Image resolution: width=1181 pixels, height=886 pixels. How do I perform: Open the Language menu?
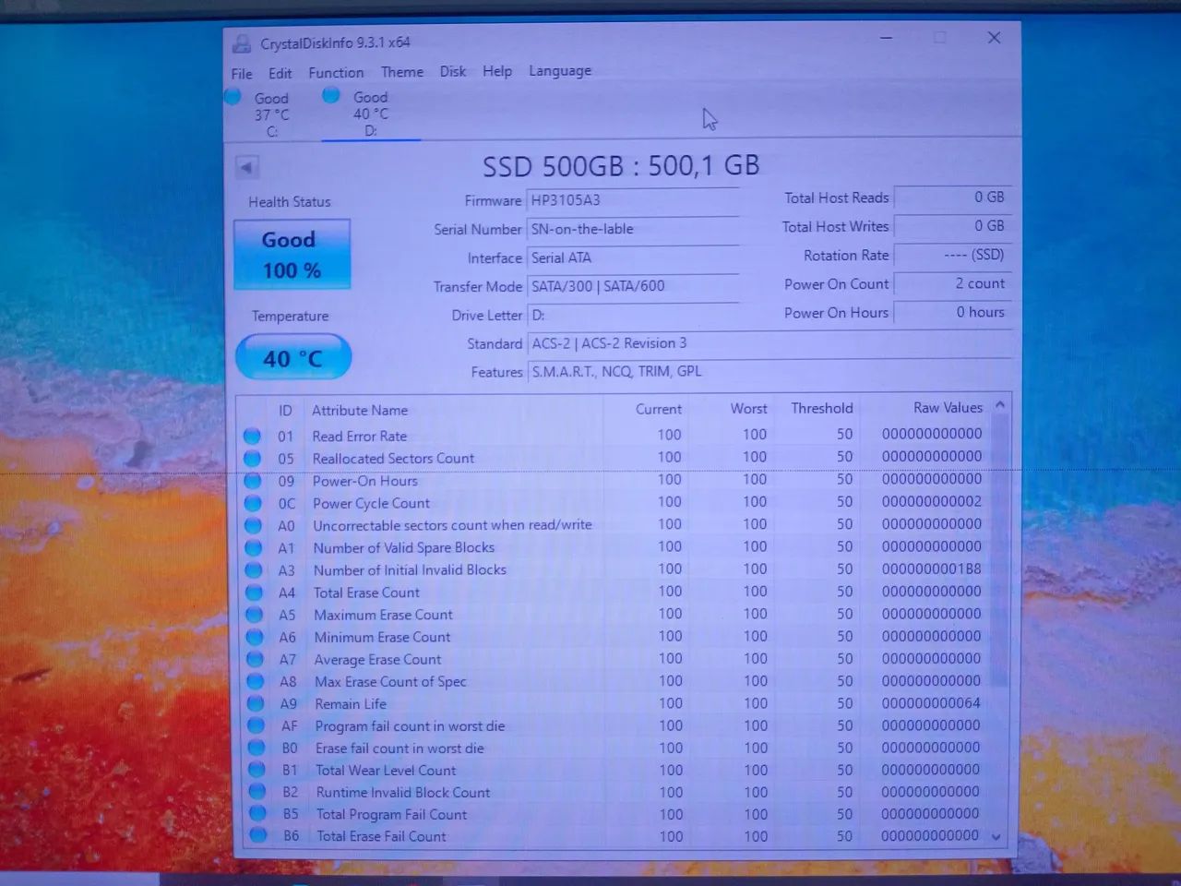point(560,71)
